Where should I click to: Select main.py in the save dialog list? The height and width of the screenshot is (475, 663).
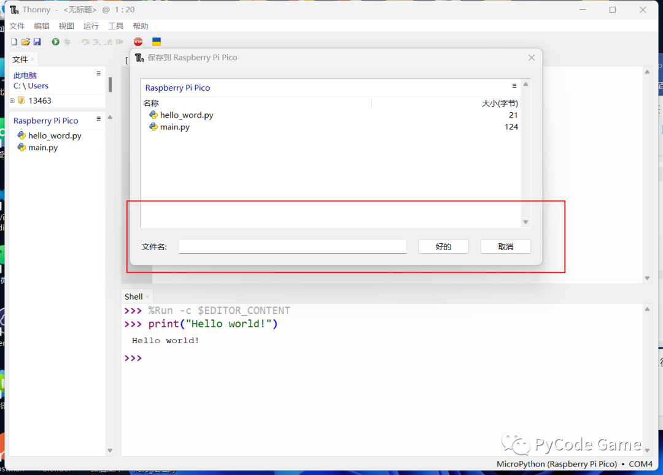(x=174, y=127)
